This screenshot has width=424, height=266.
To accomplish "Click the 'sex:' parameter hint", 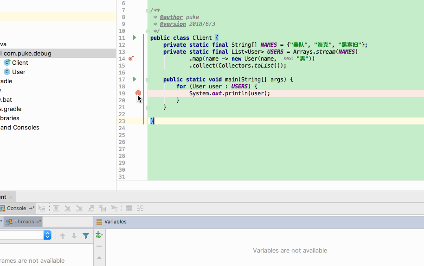I will point(288,59).
